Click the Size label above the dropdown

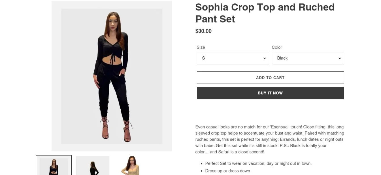[201, 47]
